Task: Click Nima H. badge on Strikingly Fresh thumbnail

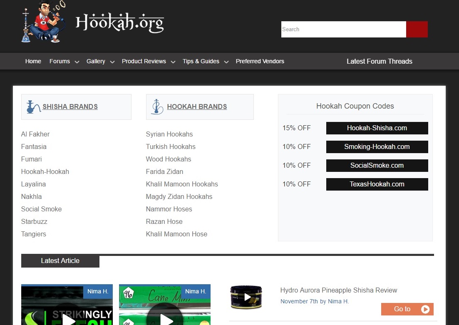Action: [98, 291]
